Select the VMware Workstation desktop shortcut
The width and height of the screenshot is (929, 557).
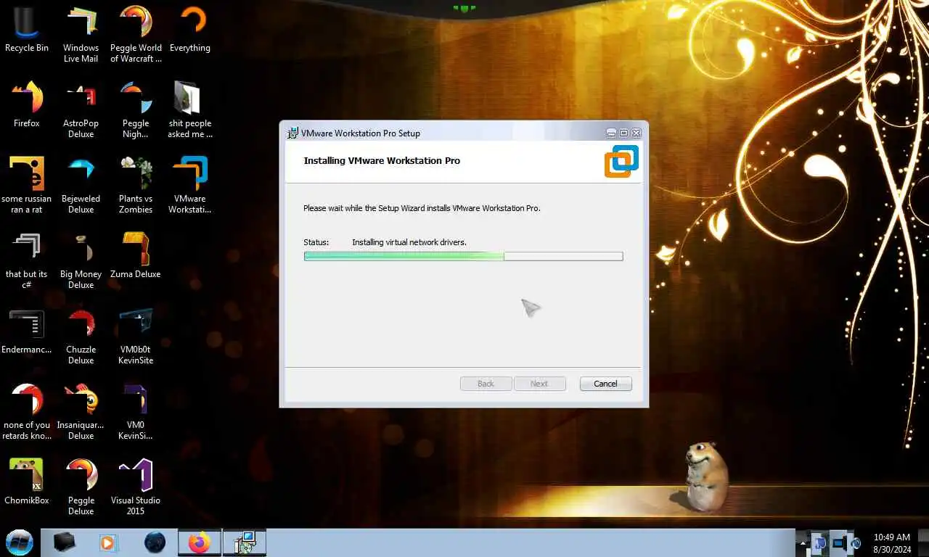tap(190, 186)
